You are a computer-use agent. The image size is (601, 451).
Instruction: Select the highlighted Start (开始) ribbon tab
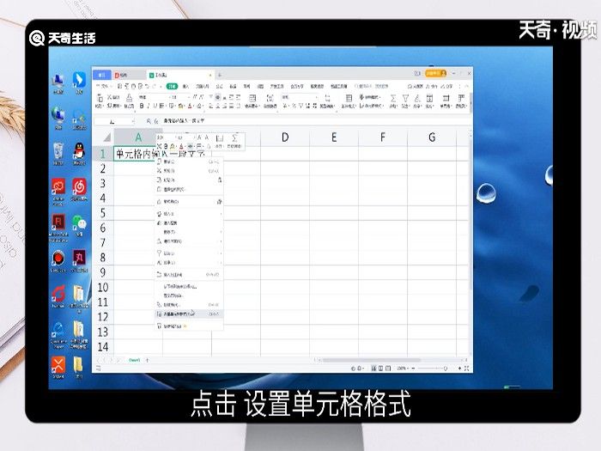tap(172, 87)
